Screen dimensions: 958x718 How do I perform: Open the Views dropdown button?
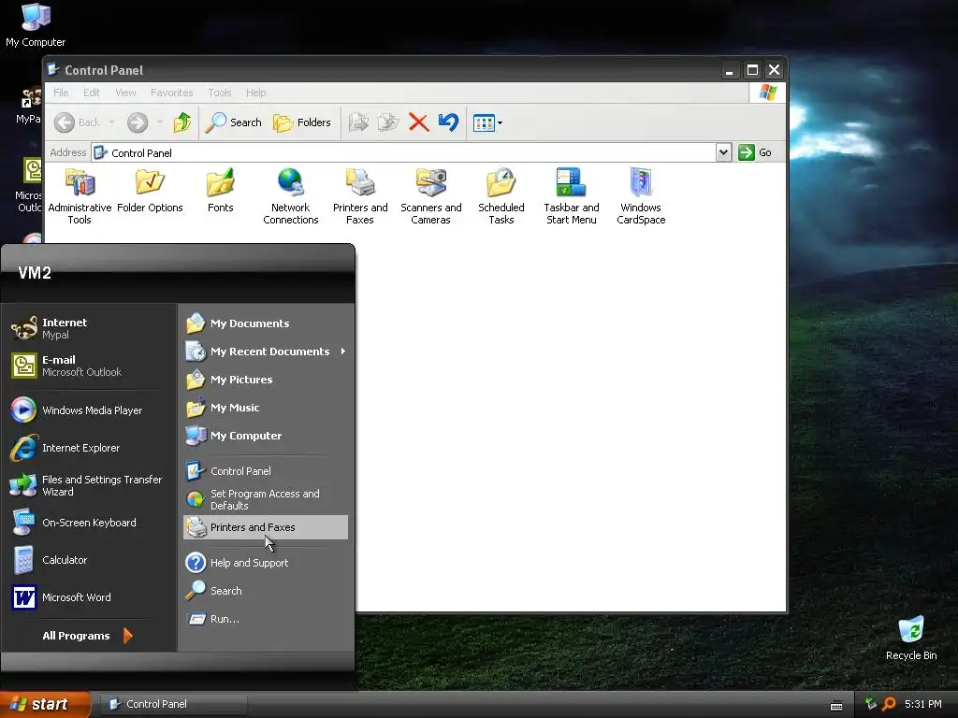point(487,122)
